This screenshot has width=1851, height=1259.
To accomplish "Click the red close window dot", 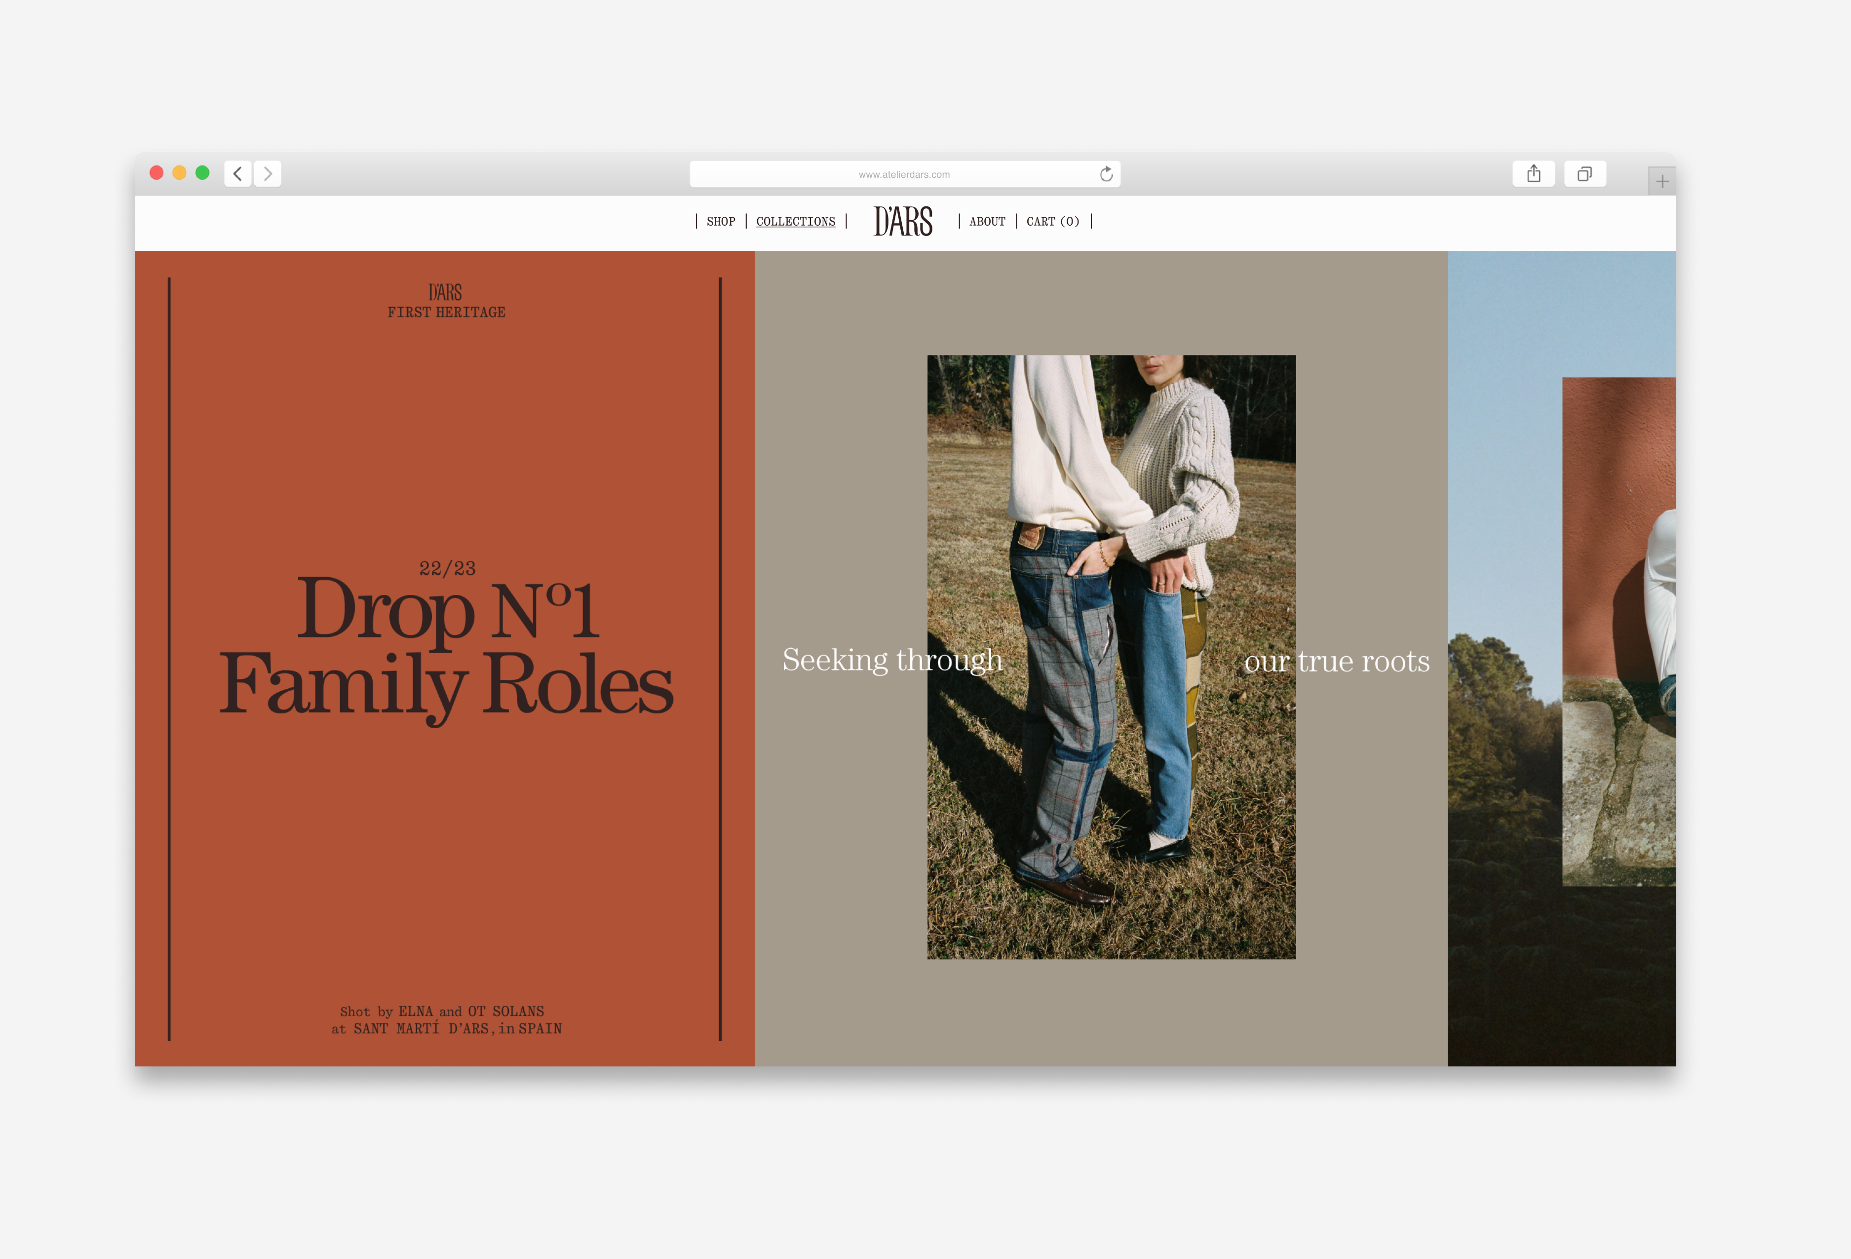I will tap(157, 173).
